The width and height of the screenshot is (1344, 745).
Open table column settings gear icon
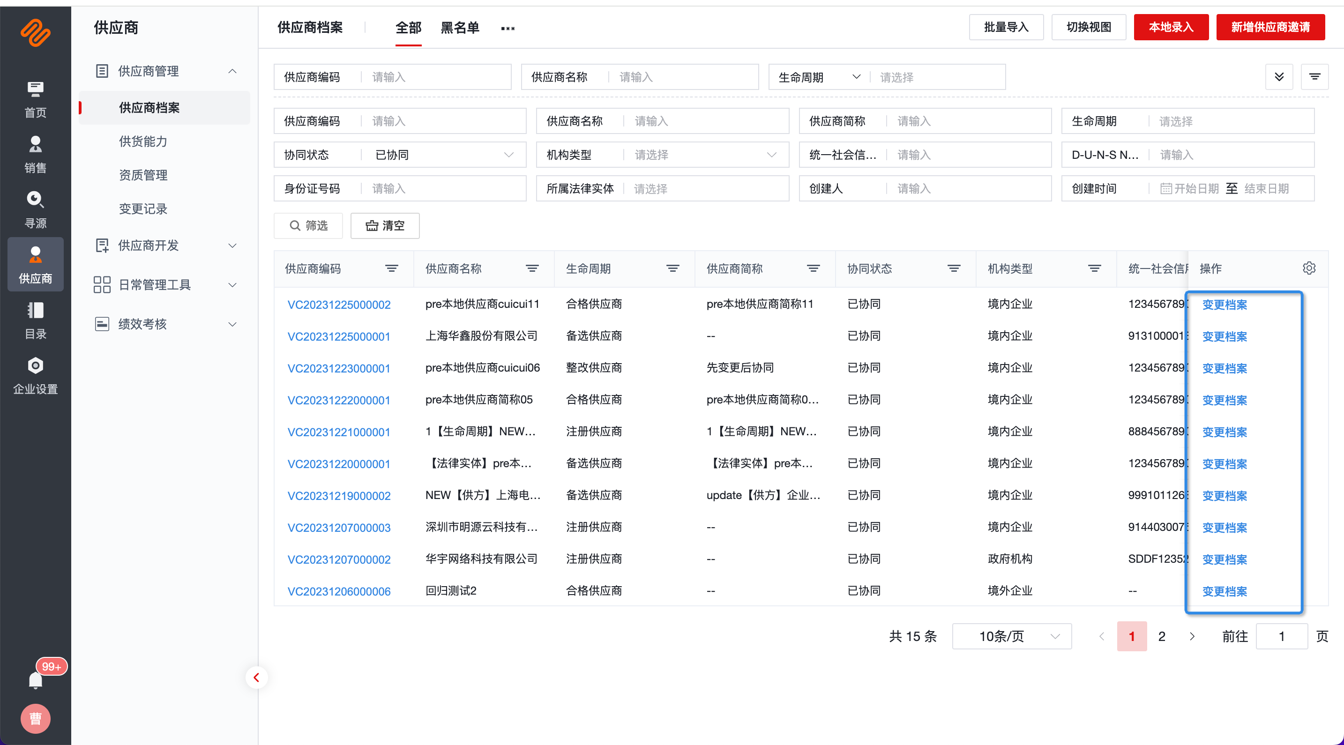click(1309, 268)
